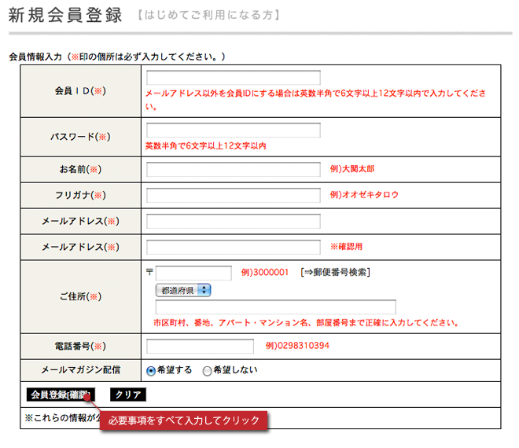Click the 新規会員登録 heading

click(65, 15)
